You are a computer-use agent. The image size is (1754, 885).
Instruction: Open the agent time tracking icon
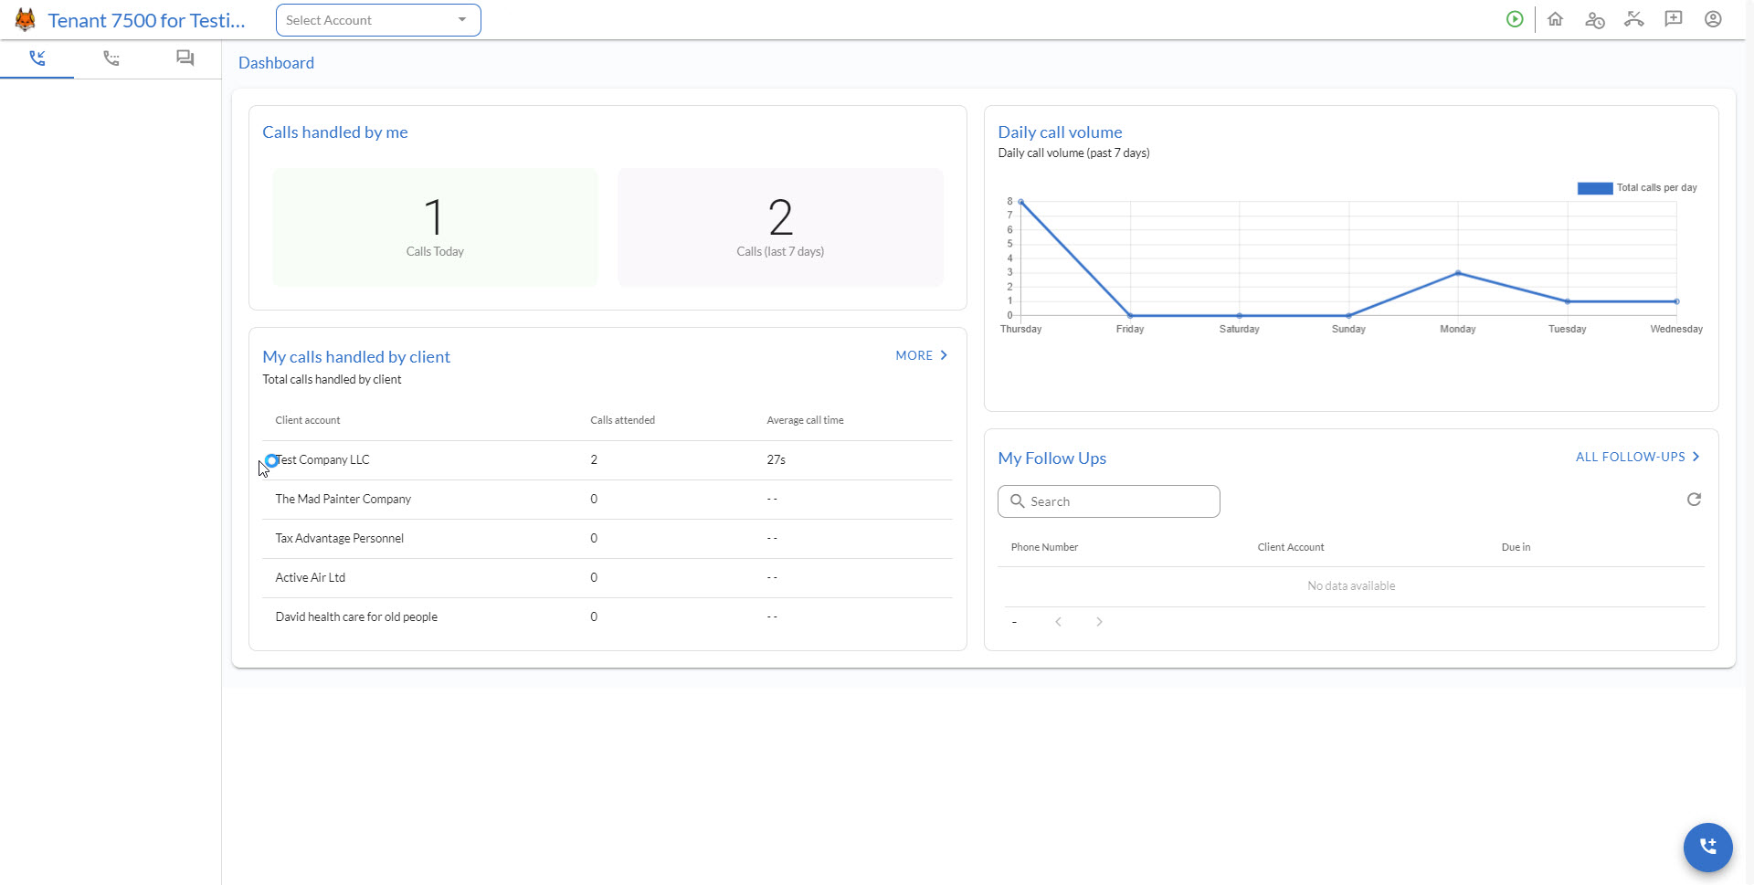tap(1594, 19)
